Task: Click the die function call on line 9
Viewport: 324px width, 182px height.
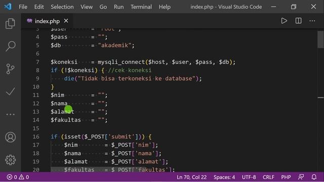Action: tap(69, 78)
